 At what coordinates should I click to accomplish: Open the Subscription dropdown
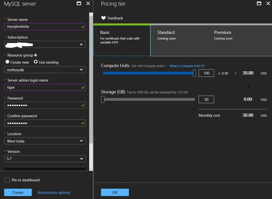pyautogui.click(x=45, y=45)
